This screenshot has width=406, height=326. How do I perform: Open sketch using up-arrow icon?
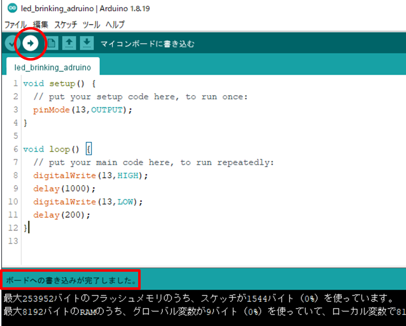pos(69,43)
